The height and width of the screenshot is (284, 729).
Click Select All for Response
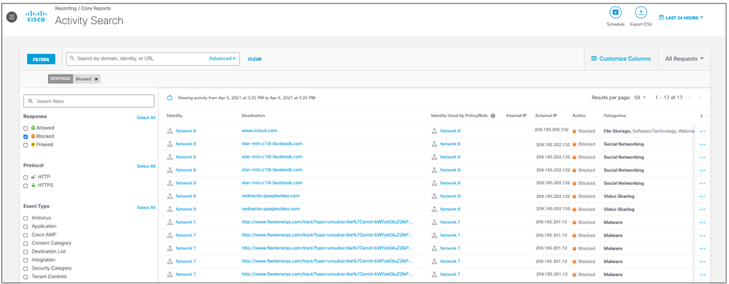click(146, 118)
